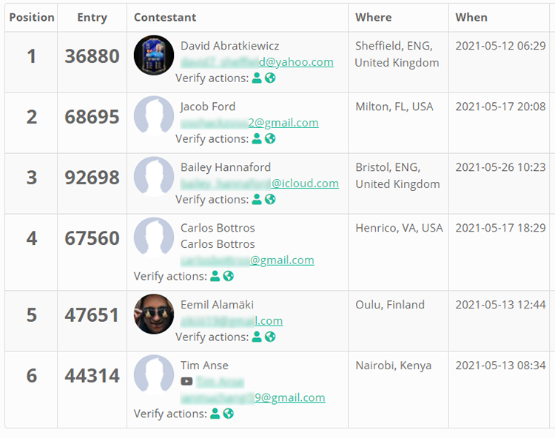Screen dimensions: 555x438
Task: Open Tim Anse's gmail.com email link
Action: tap(253, 397)
